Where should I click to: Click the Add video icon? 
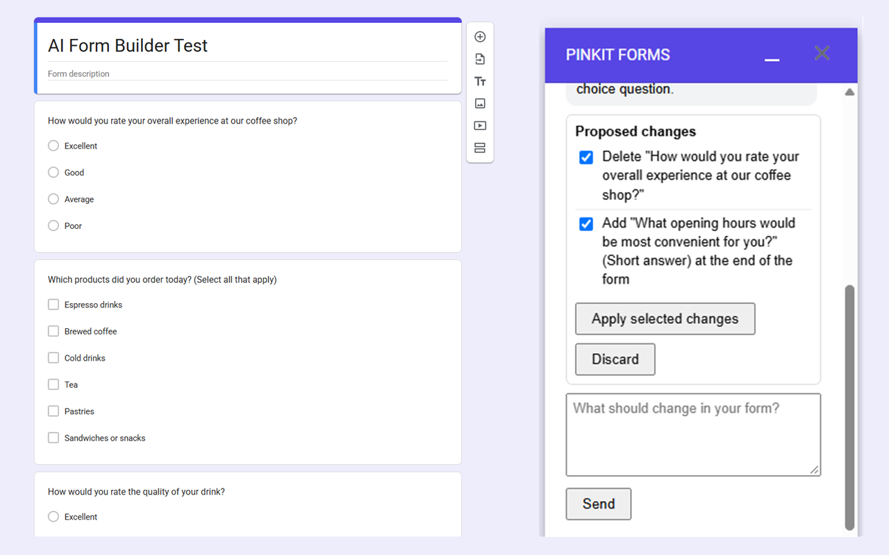click(480, 126)
